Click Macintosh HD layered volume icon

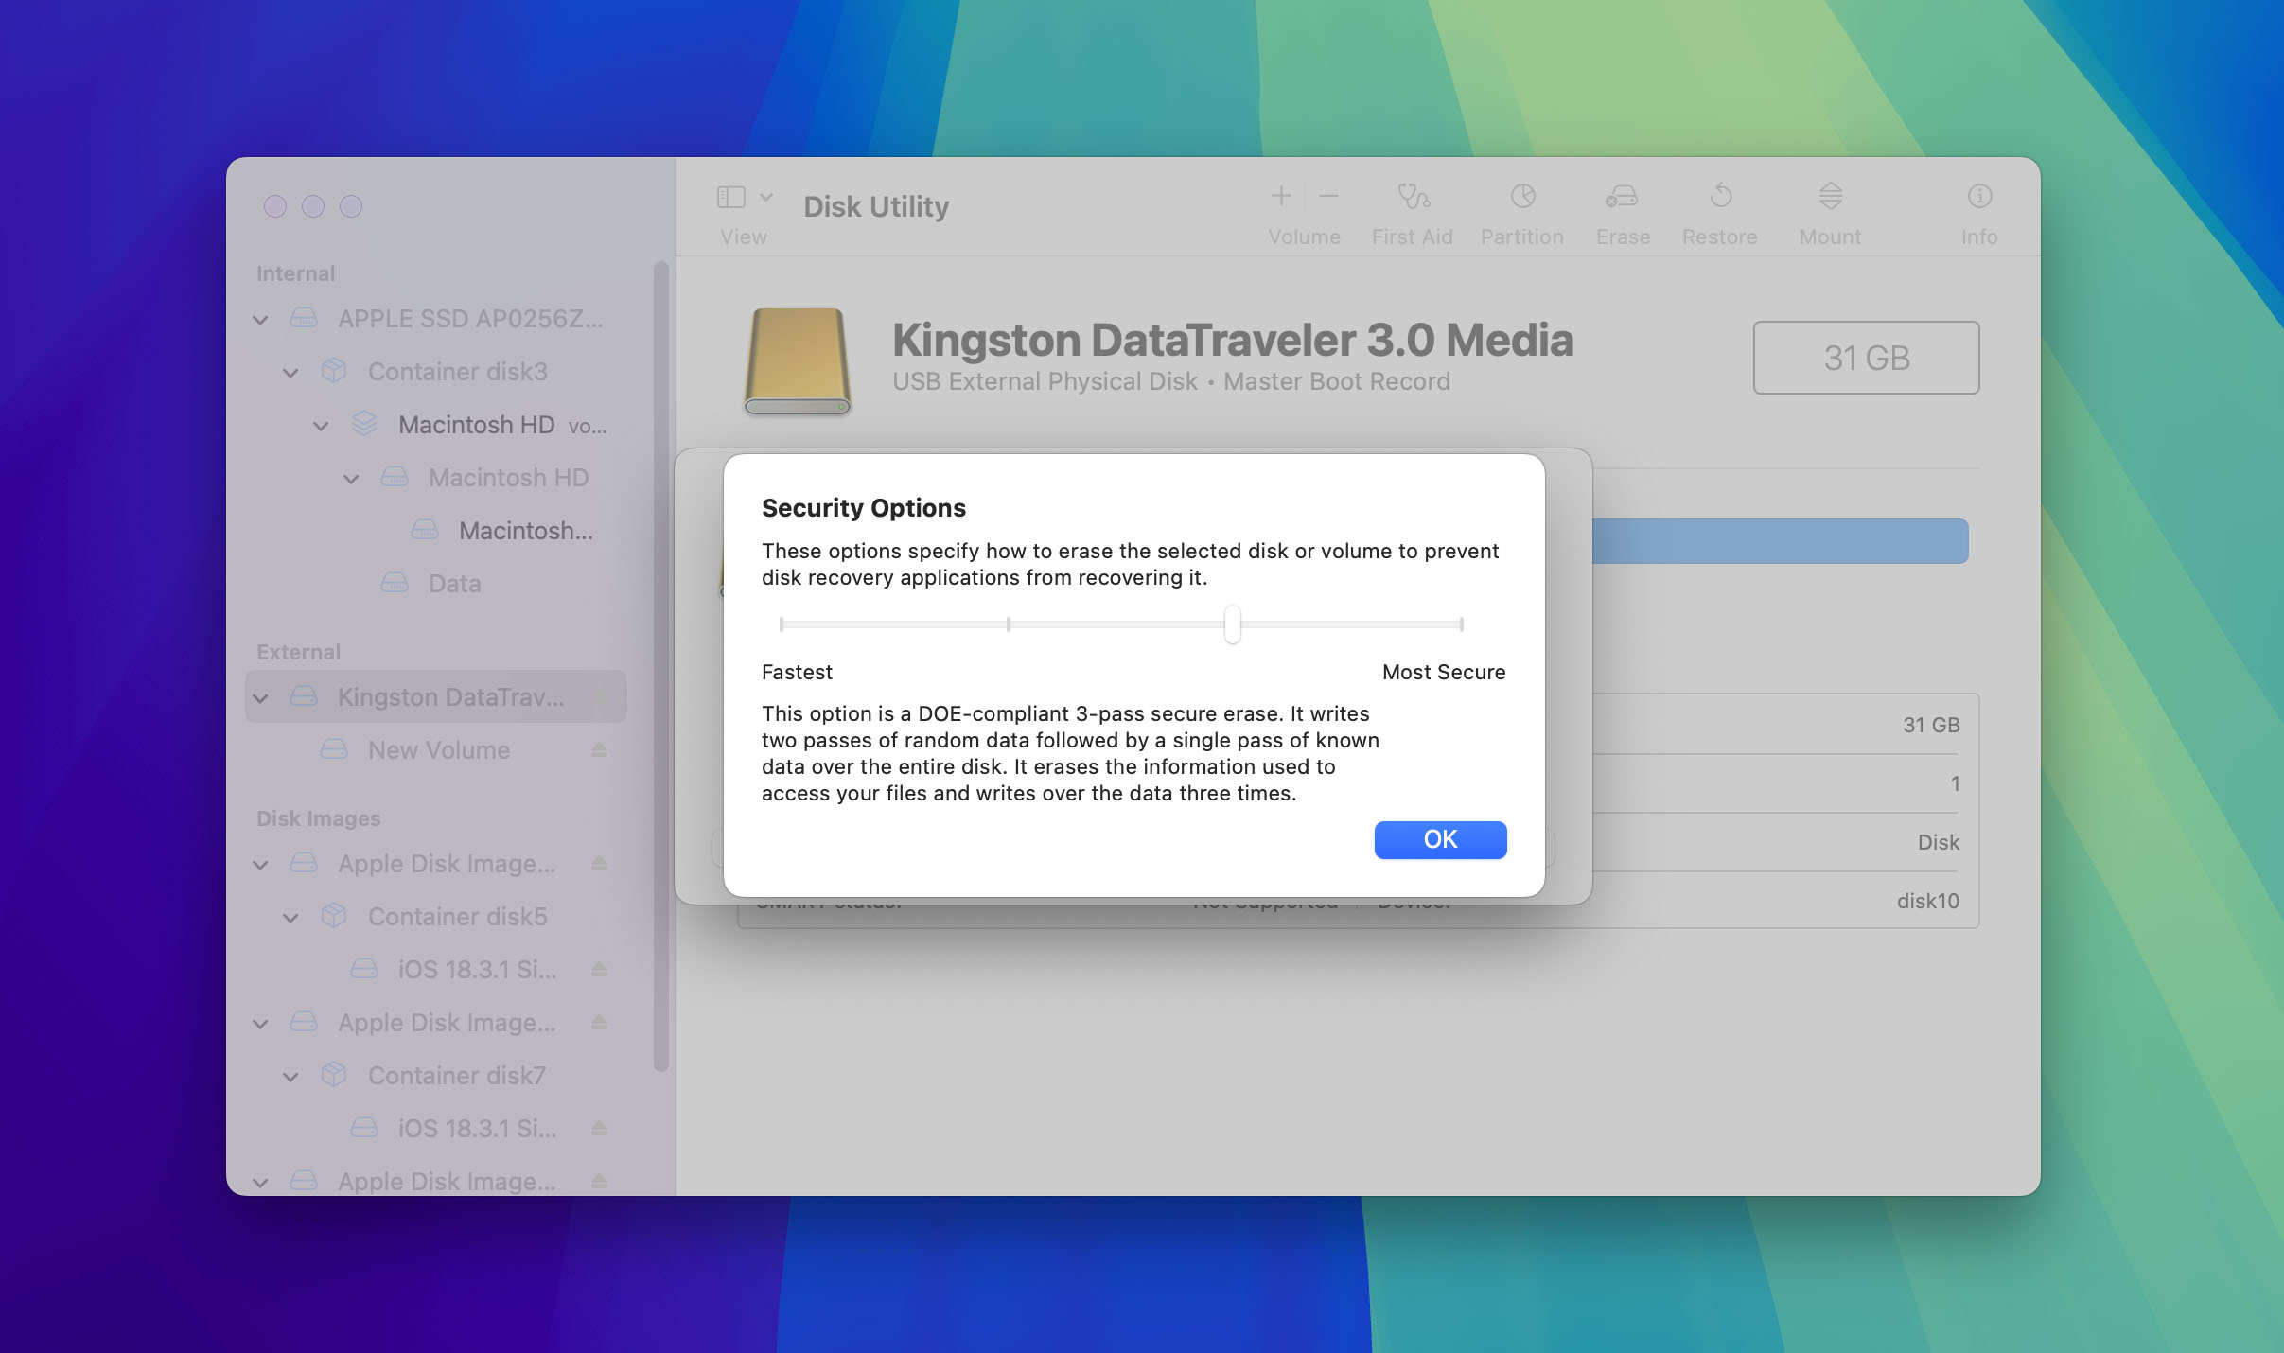(x=364, y=424)
